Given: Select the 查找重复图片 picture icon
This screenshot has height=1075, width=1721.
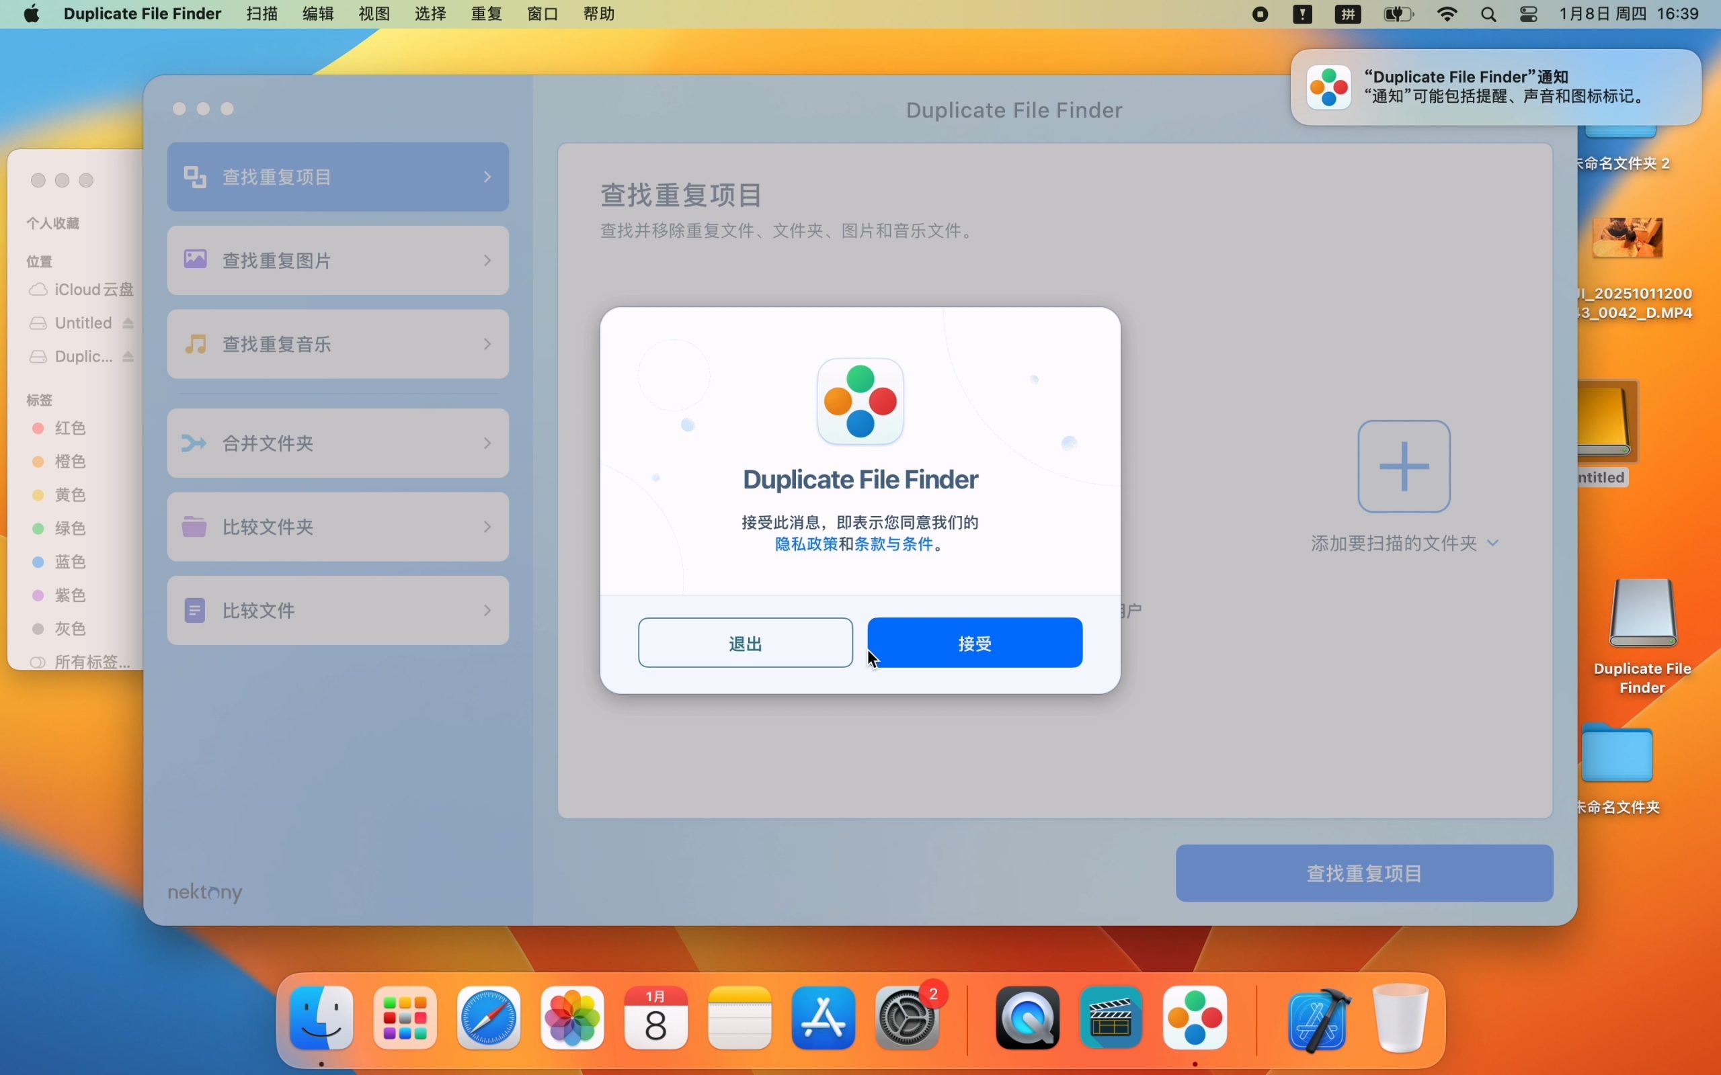Looking at the screenshot, I should tap(195, 259).
